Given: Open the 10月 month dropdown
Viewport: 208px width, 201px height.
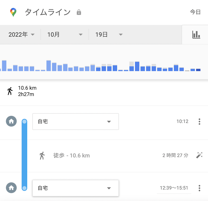Looking at the screenshot, I should [65, 34].
